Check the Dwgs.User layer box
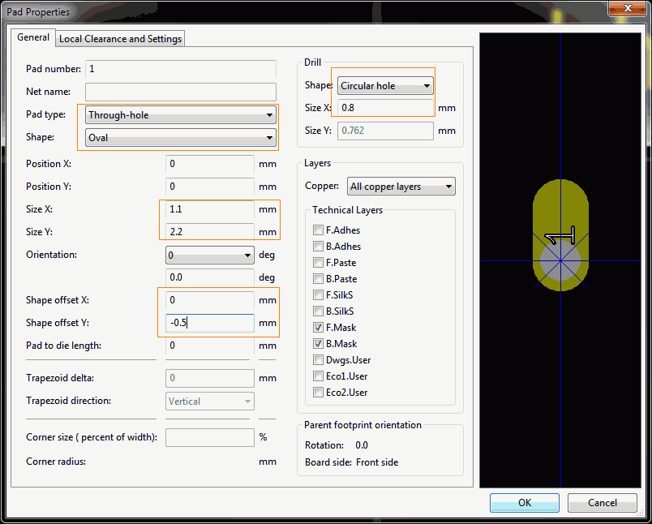Image resolution: width=652 pixels, height=524 pixels. [x=319, y=360]
